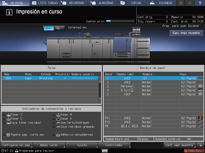Viewport: 205px width, 153px height.
Task: Click Tóner C status indicator light
Action: tap(4, 119)
